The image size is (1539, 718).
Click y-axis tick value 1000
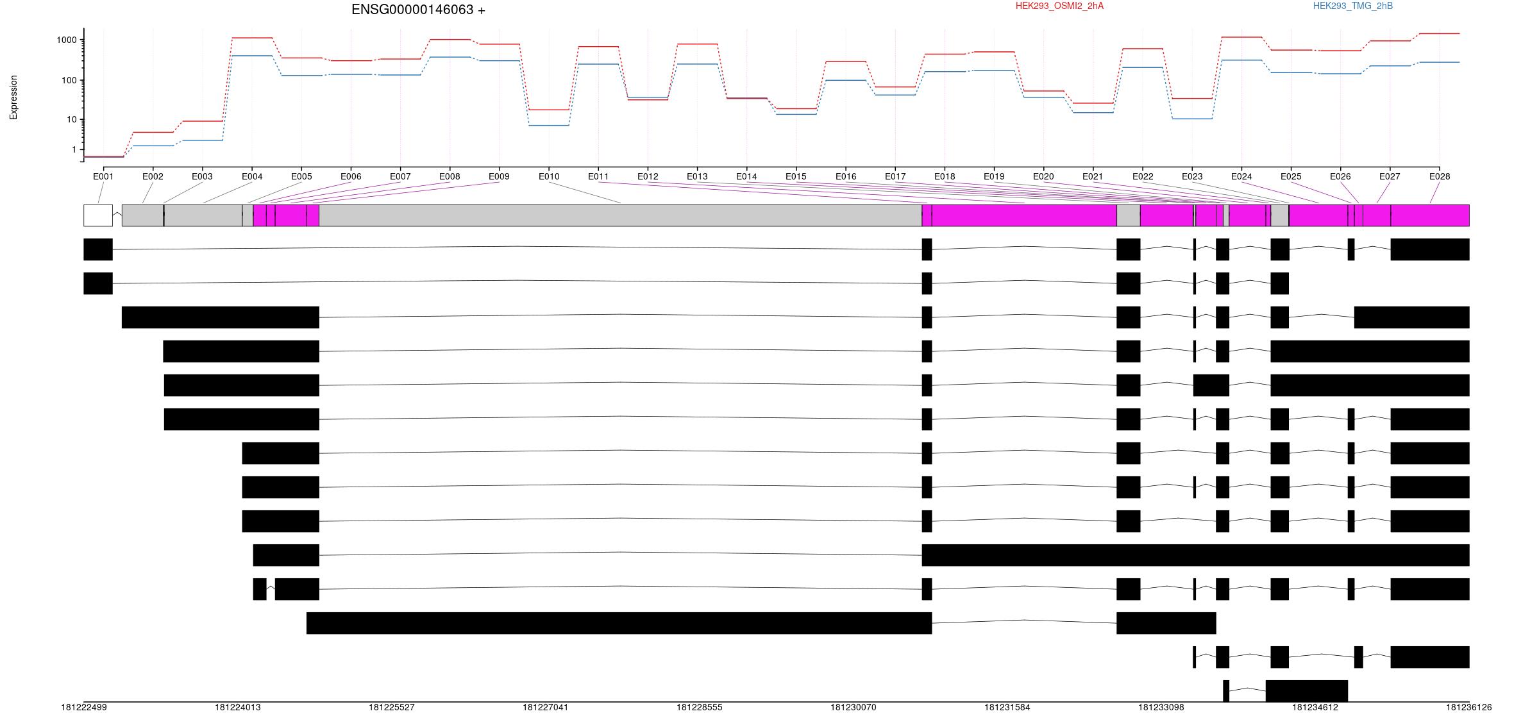[x=67, y=40]
